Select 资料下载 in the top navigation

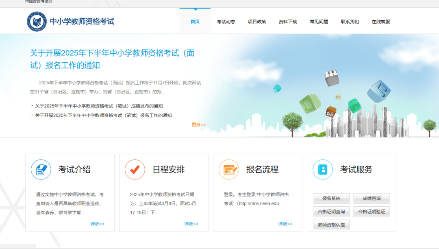288,22
